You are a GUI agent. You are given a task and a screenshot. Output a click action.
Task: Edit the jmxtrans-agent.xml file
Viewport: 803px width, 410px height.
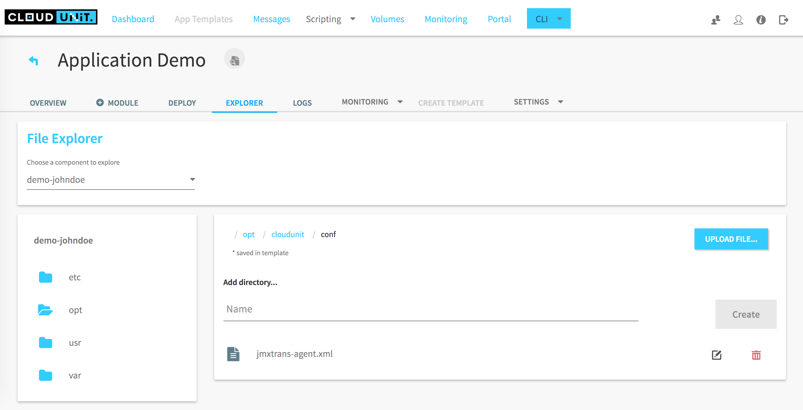716,355
